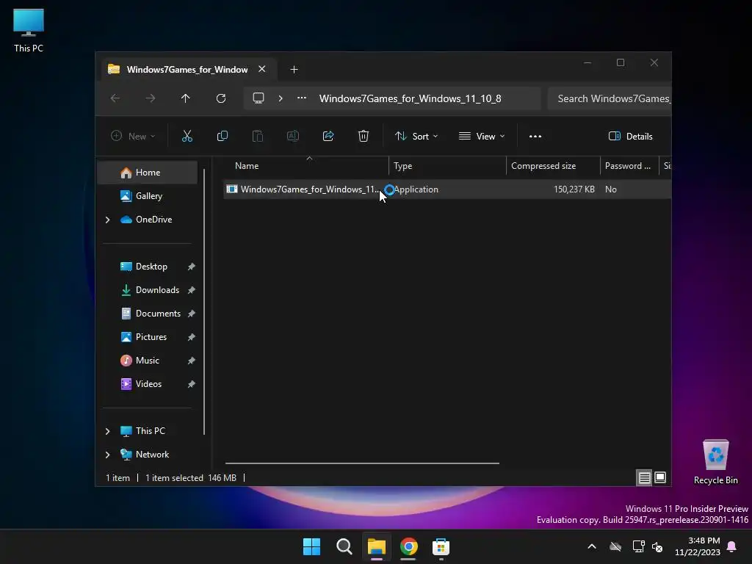Sort by Password column header
This screenshot has height=564, width=752.
(629, 166)
